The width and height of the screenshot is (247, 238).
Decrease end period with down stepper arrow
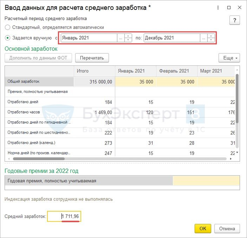coord(211,40)
